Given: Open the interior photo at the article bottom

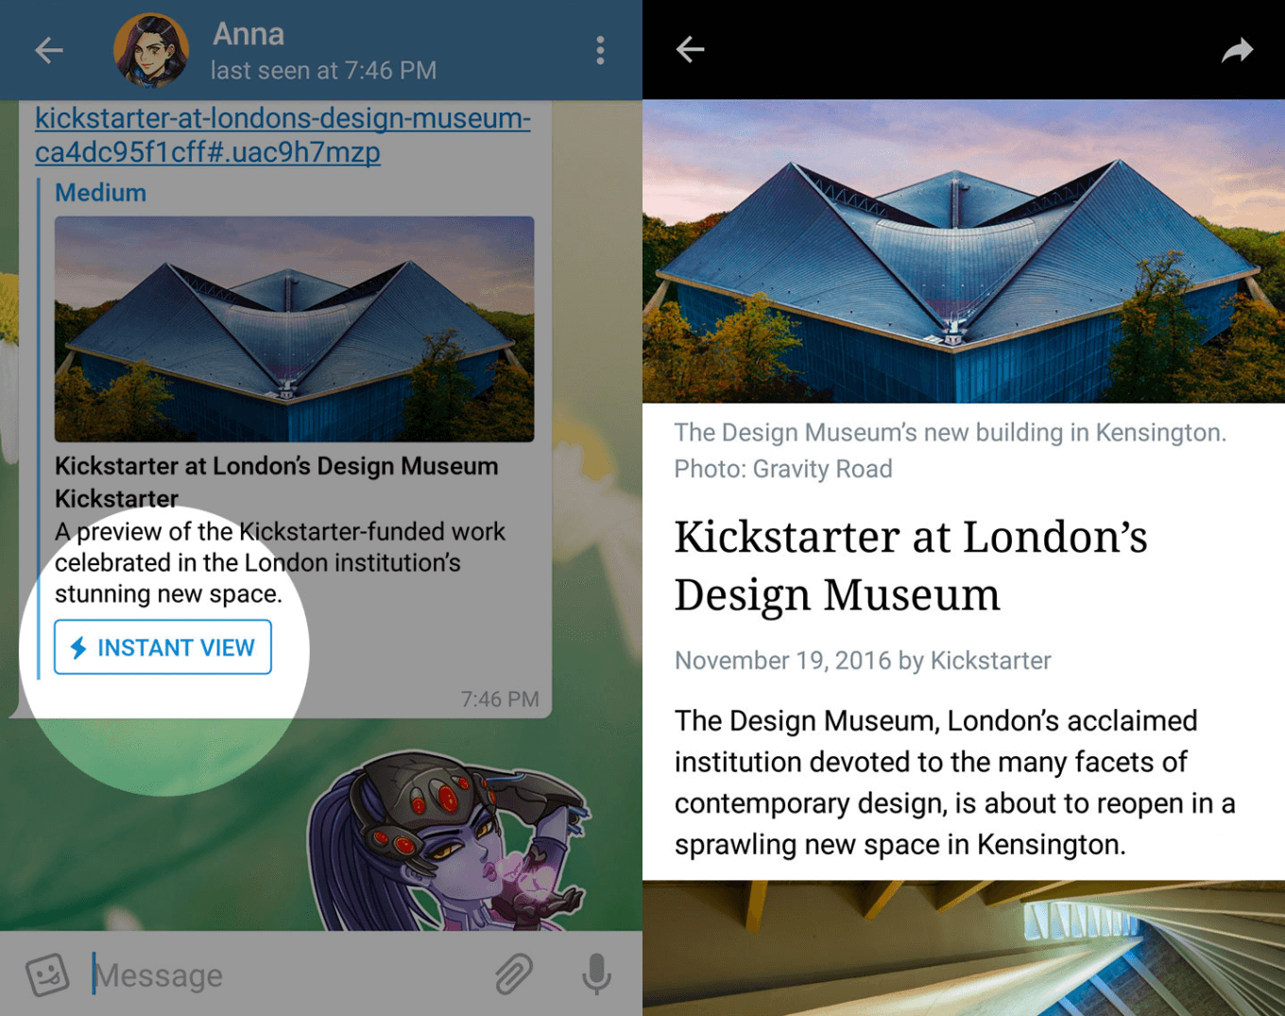Looking at the screenshot, I should (x=964, y=948).
